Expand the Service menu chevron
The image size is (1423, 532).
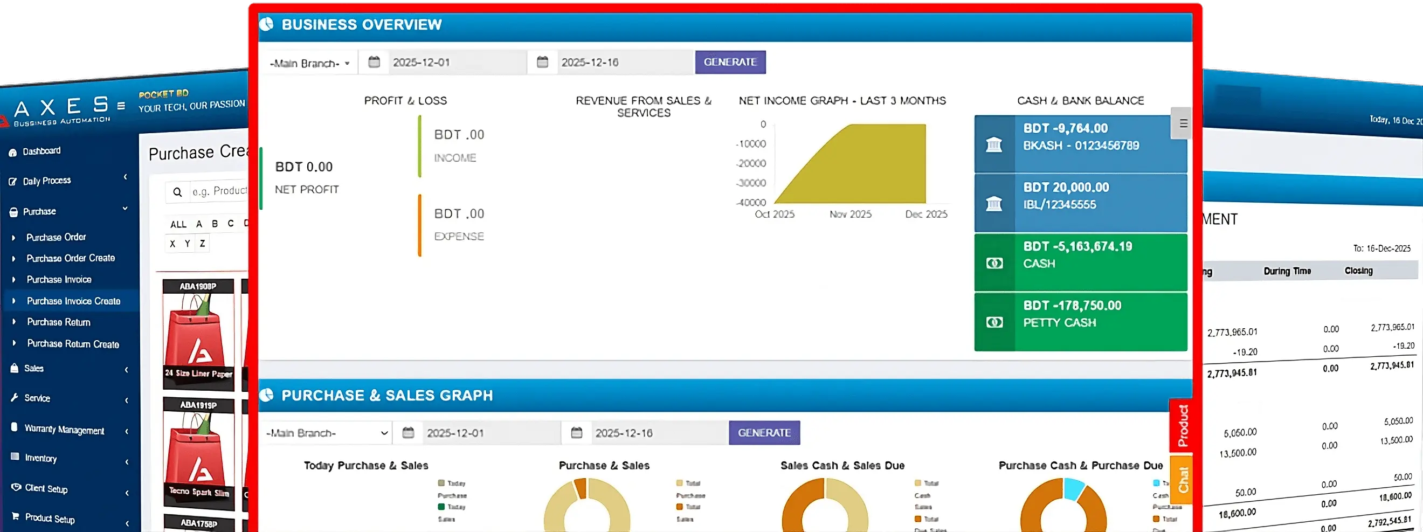[x=127, y=400]
